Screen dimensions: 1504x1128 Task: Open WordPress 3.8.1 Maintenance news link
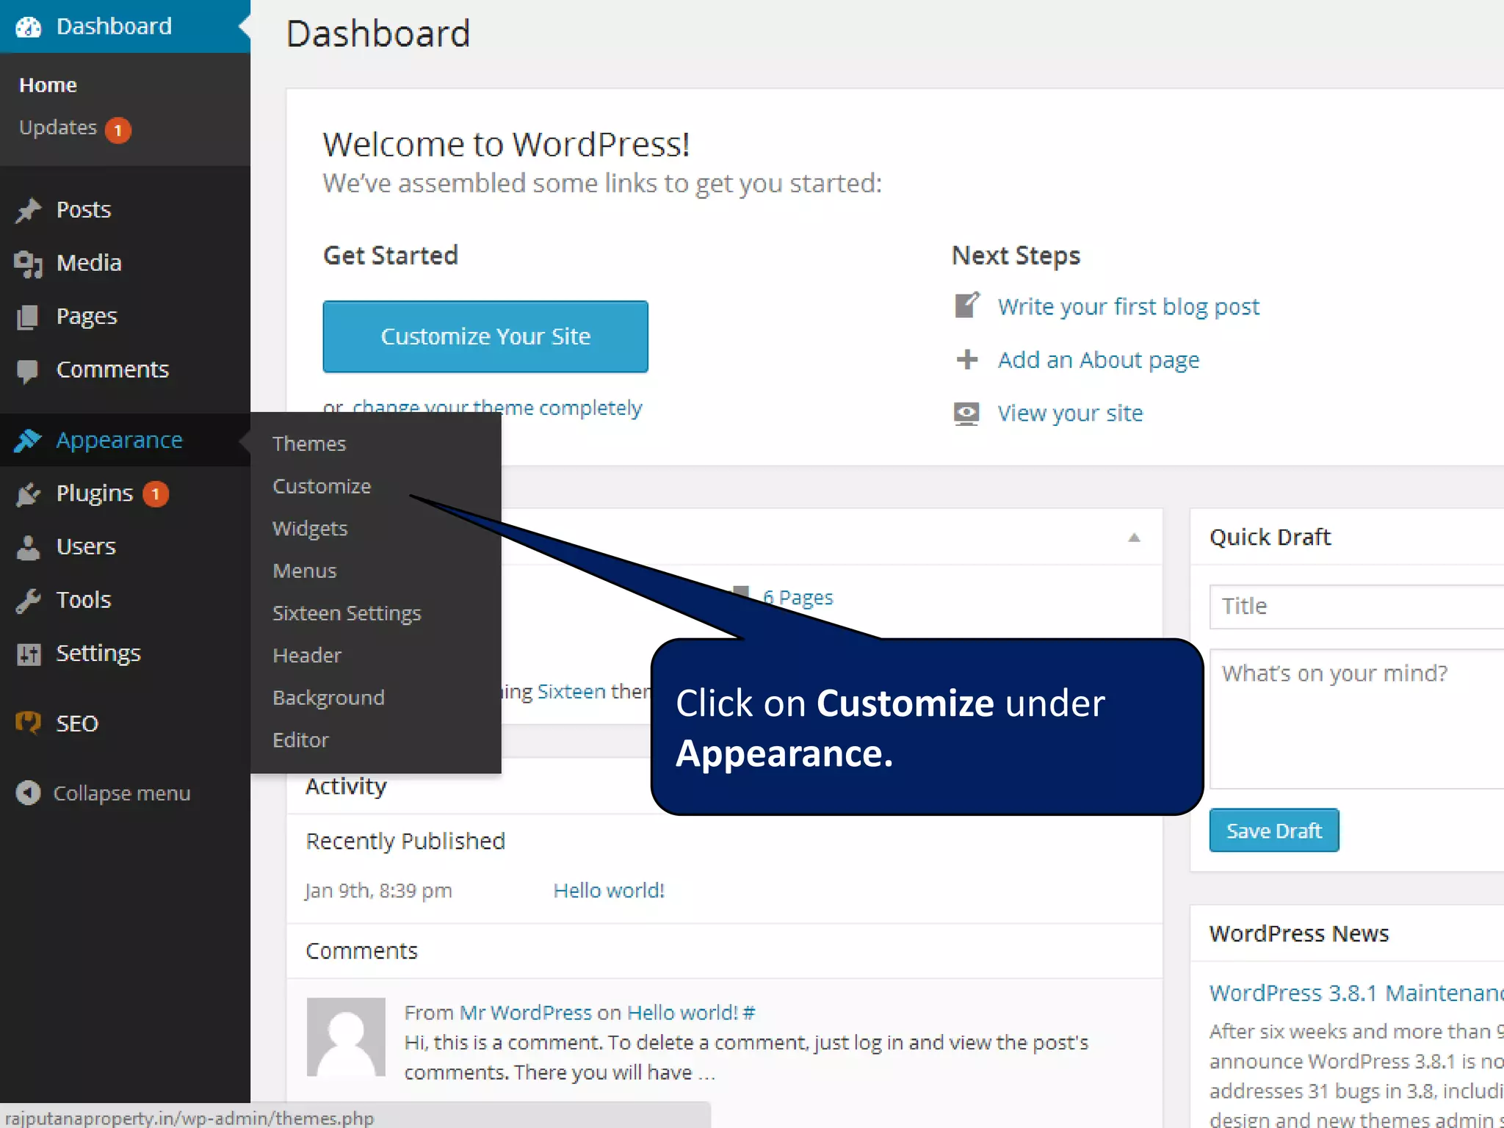pos(1356,993)
